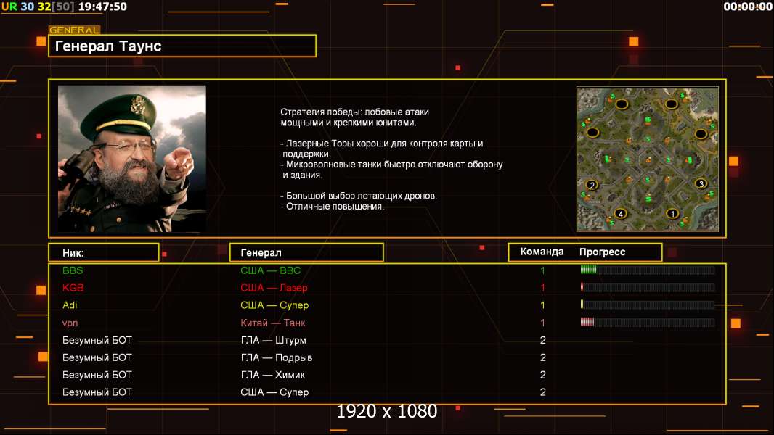This screenshot has width=774, height=435.
Task: Select 'Безумный БОТ' in the ГЛА — Химик row
Action: 97,374
